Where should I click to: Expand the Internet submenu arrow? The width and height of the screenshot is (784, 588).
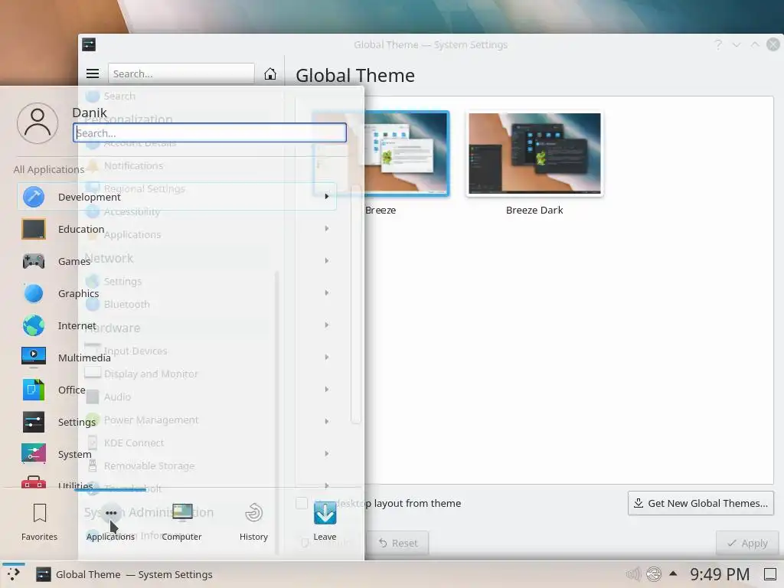(326, 325)
